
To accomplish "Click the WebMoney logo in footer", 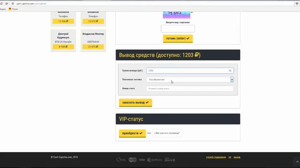I will (155, 160).
